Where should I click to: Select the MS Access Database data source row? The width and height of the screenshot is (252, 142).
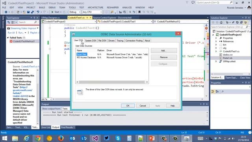point(112,58)
